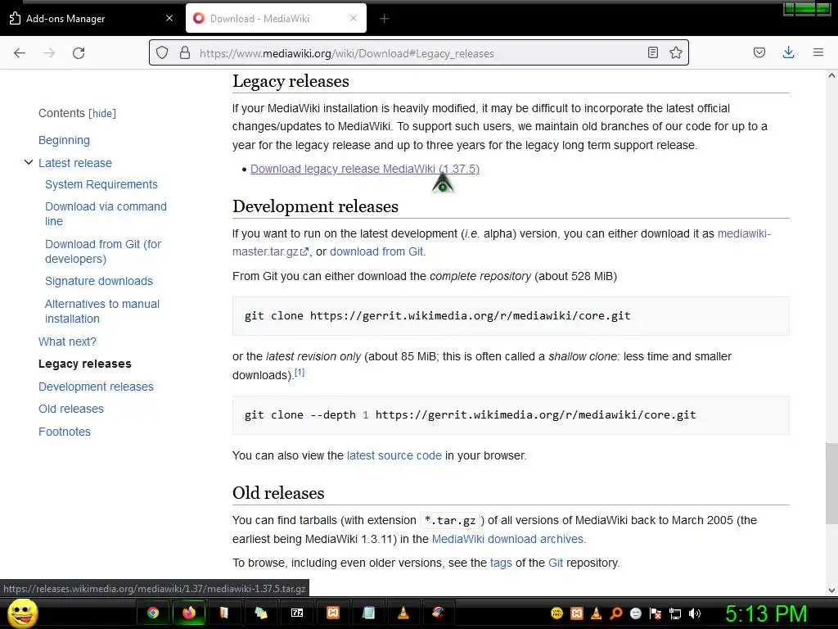Download legacy release MediaWiki 1.37.5

[x=365, y=169]
